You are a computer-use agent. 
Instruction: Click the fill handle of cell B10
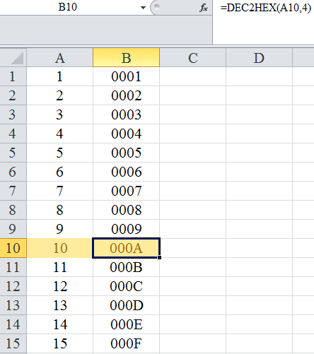pyautogui.click(x=160, y=257)
